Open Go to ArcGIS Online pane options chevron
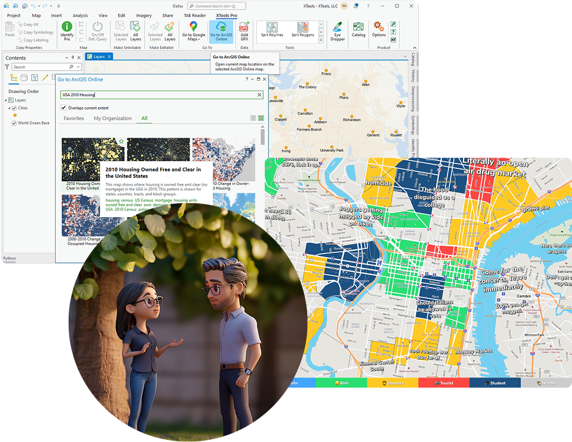The width and height of the screenshot is (572, 442). pyautogui.click(x=252, y=79)
